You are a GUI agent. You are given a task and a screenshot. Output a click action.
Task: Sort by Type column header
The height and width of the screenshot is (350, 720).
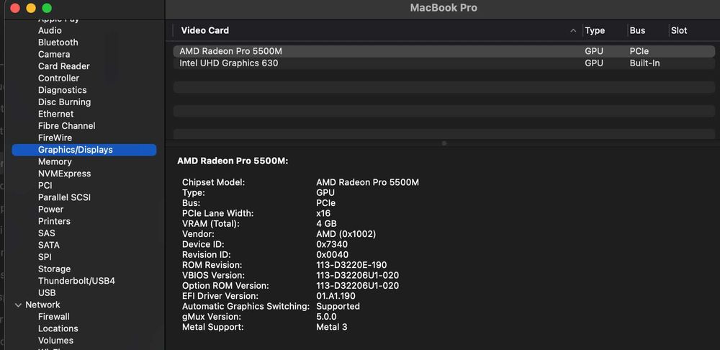click(595, 31)
